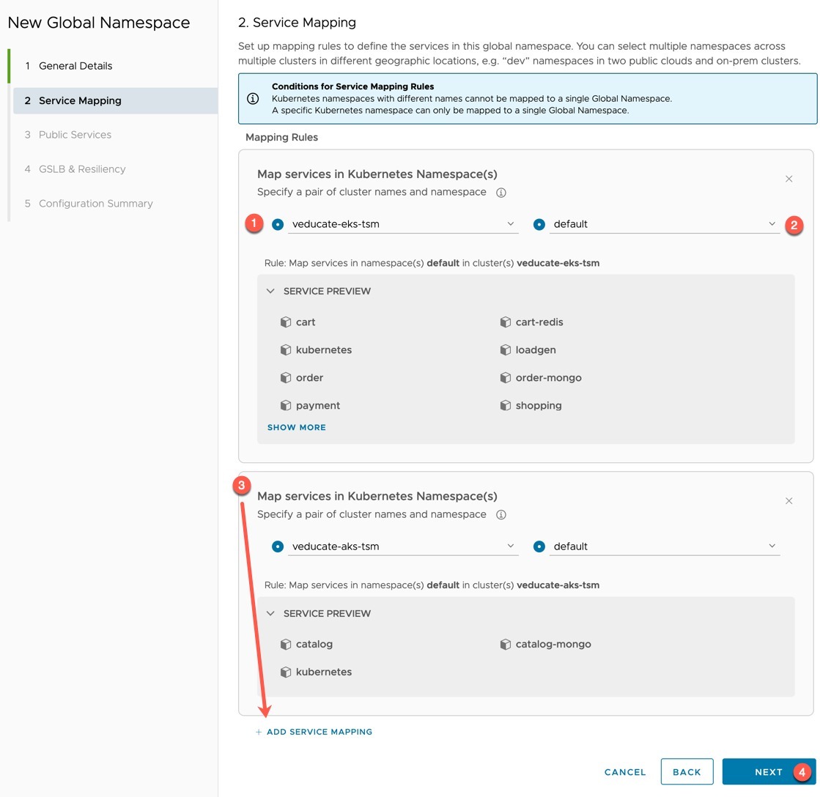This screenshot has height=797, width=820.
Task: Remove the veducate-aks-tsm mapping rule with X
Action: coord(788,500)
